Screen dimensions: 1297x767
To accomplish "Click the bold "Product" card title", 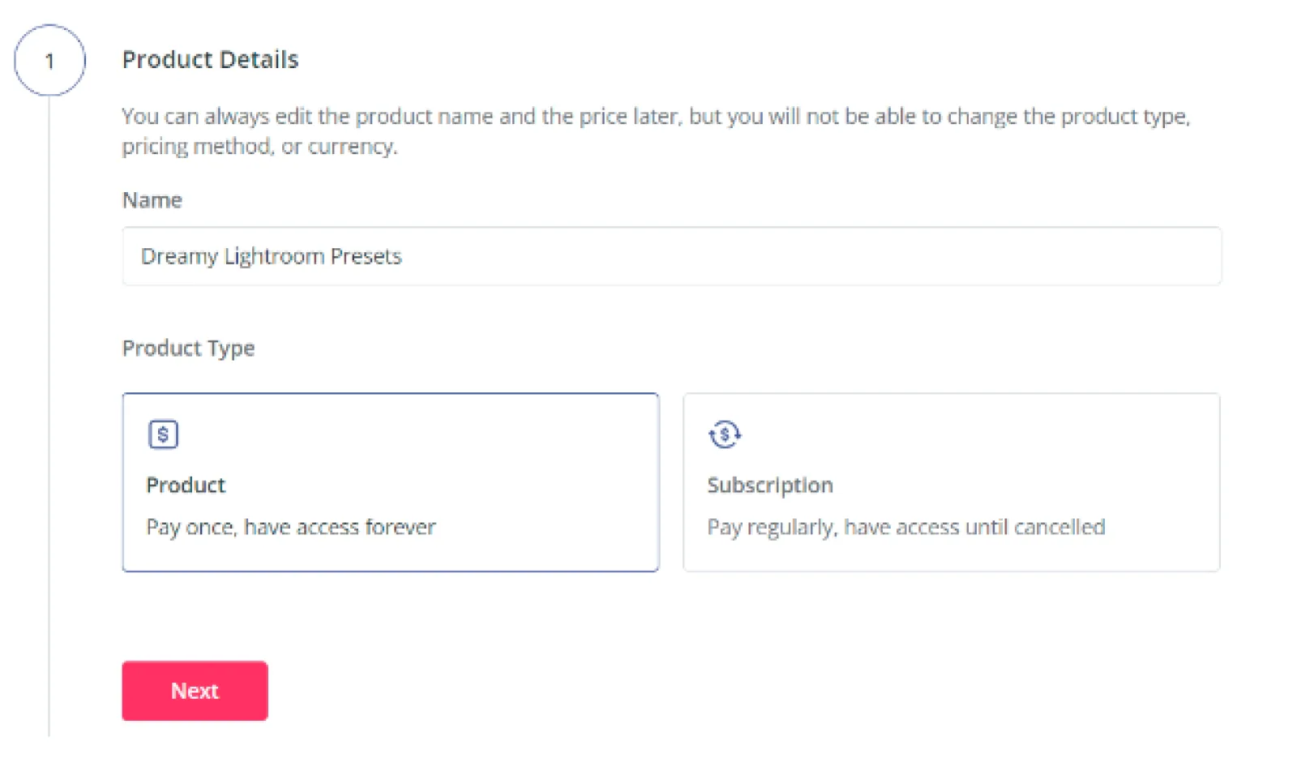I will (x=186, y=485).
